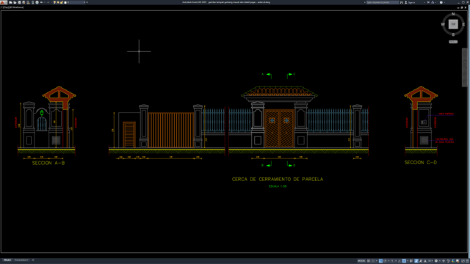470x264 pixels.
Task: Click the navigation bar on right edge
Action: coord(464,67)
